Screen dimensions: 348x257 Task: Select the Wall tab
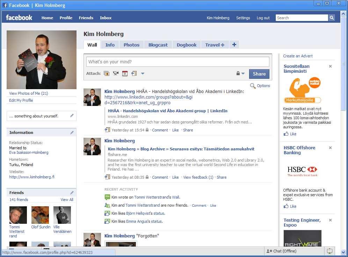92,45
